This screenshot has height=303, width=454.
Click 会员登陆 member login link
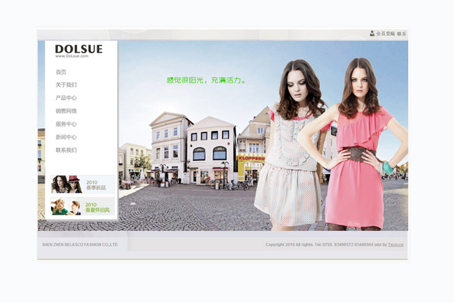point(385,34)
